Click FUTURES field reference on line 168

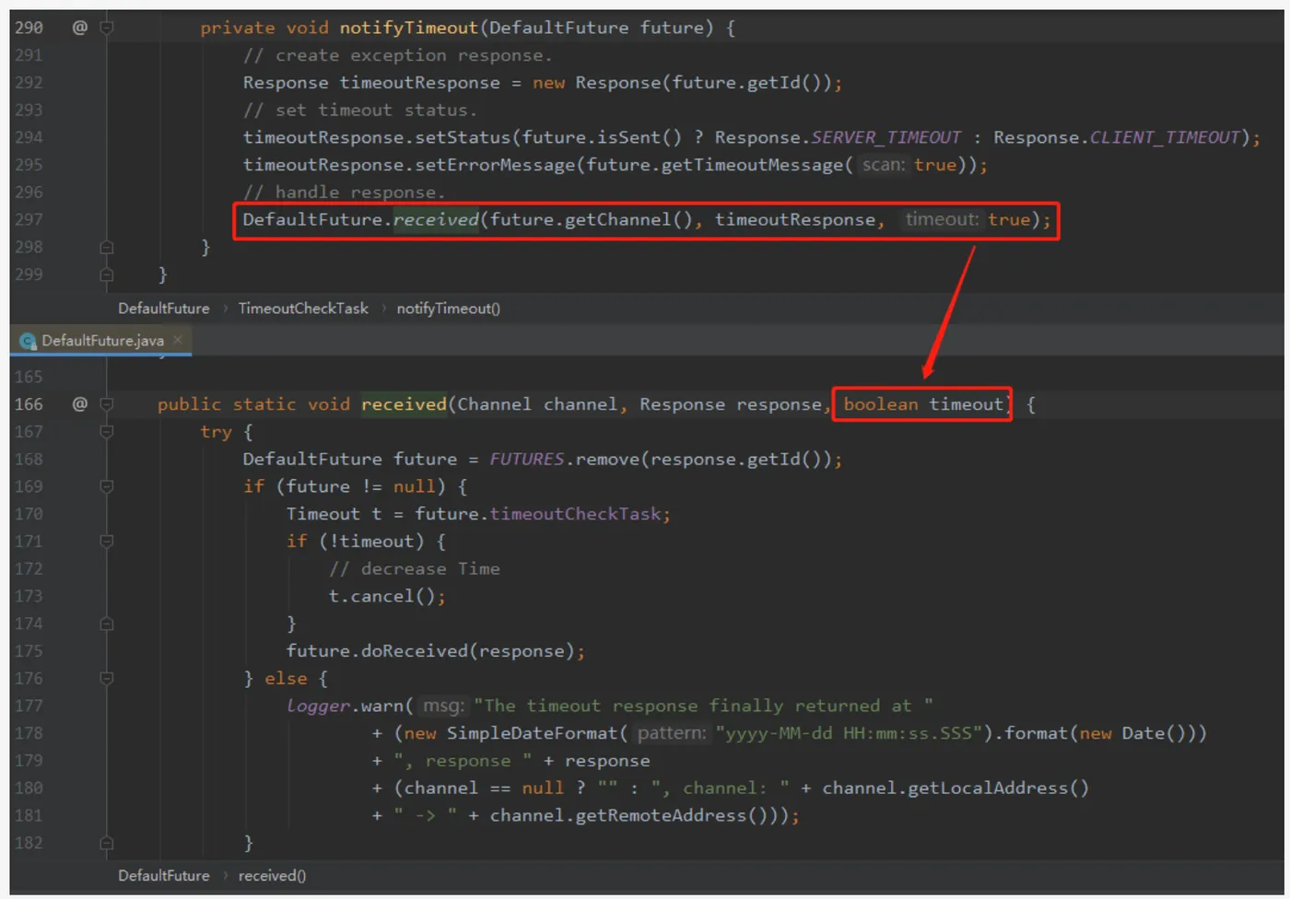coord(527,459)
